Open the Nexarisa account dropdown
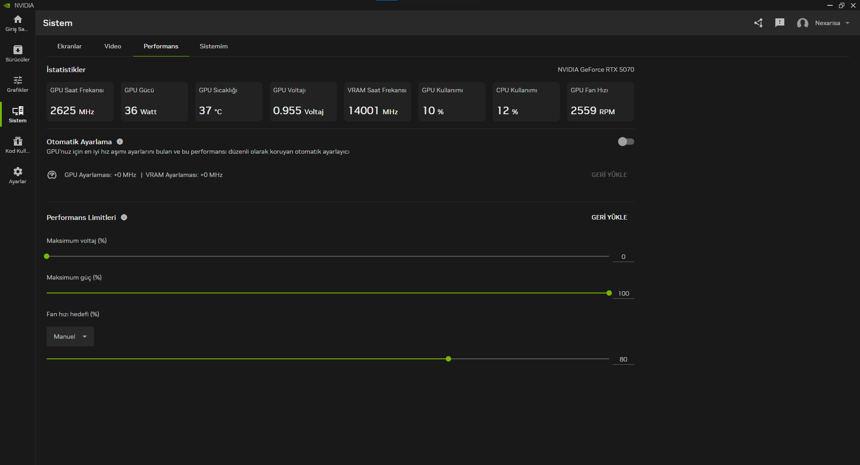The height and width of the screenshot is (465, 860). (x=832, y=23)
